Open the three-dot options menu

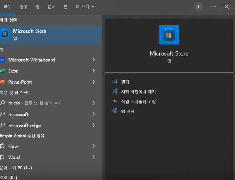214,6
